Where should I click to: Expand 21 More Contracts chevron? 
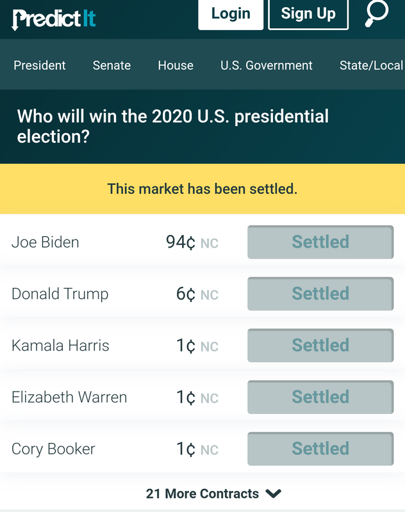273,493
